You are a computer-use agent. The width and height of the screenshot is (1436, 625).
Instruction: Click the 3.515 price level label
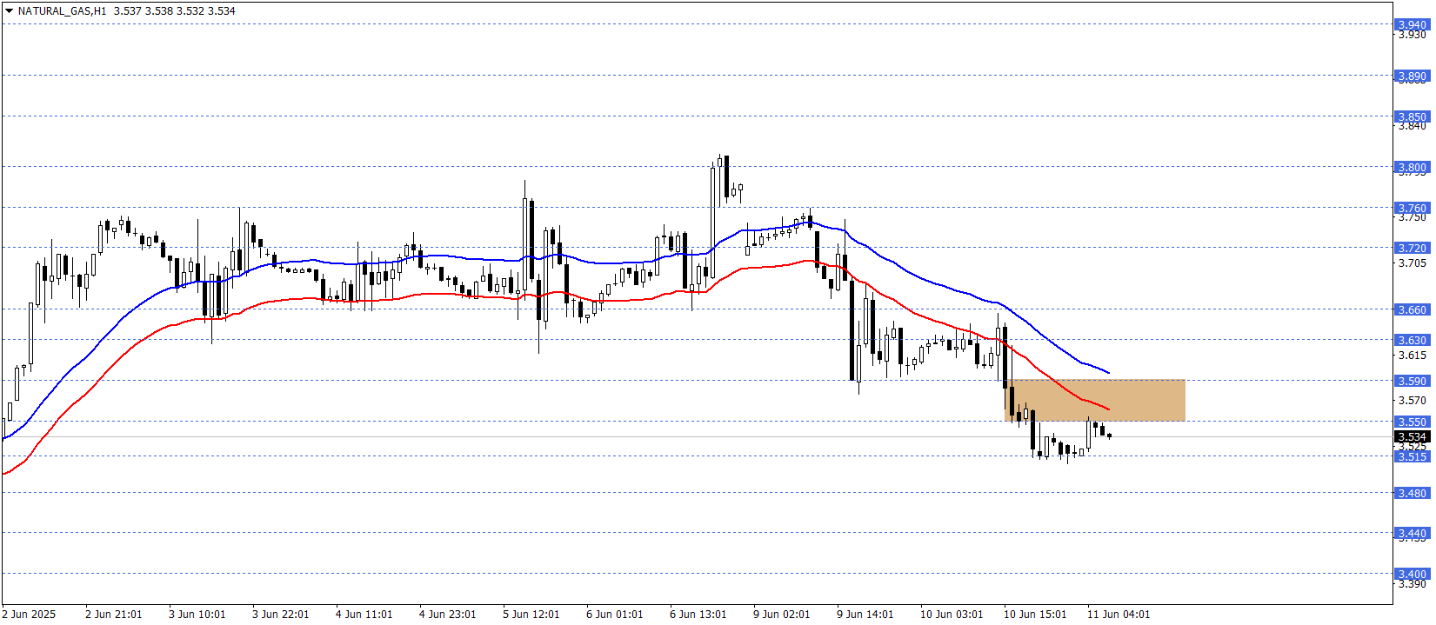coord(1413,457)
